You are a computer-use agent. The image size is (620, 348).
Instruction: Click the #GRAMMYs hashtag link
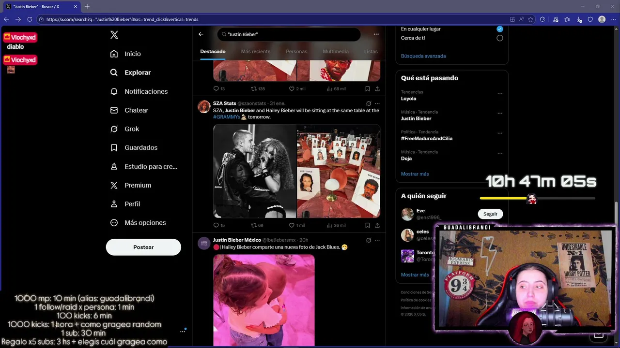pyautogui.click(x=226, y=117)
